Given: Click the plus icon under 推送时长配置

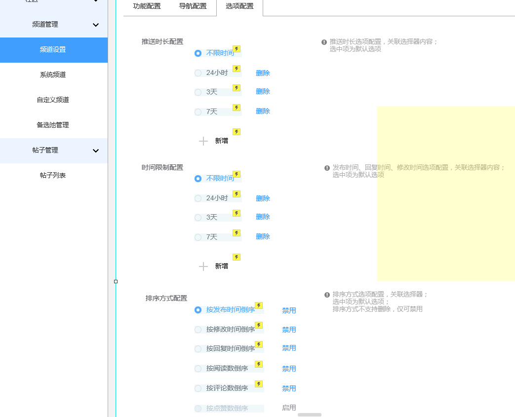Looking at the screenshot, I should click(203, 141).
